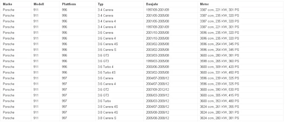Select the 3824 ccm, 261 KW, 355 PS cell
This screenshot has width=285, height=122.
point(219,106)
